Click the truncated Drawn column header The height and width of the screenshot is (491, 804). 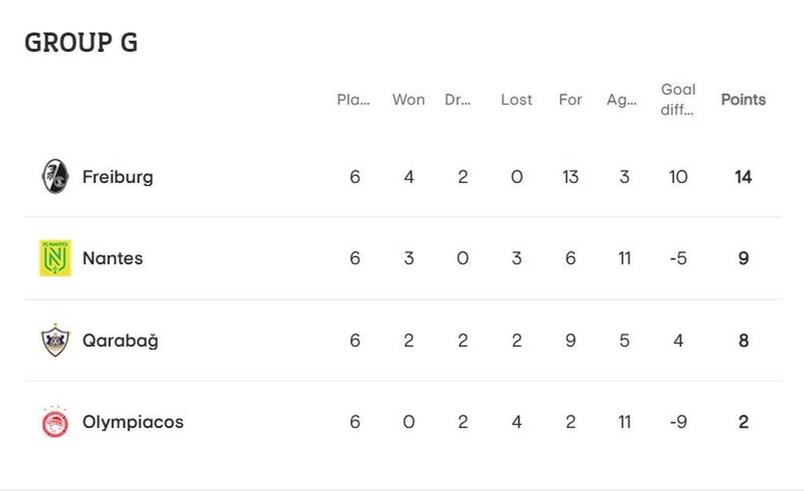(x=458, y=100)
